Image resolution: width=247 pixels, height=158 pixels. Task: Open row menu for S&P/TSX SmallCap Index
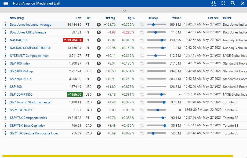(5, 126)
